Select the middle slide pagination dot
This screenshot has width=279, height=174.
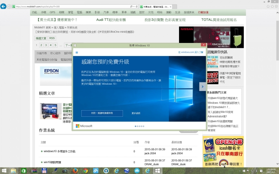(x=139, y=126)
